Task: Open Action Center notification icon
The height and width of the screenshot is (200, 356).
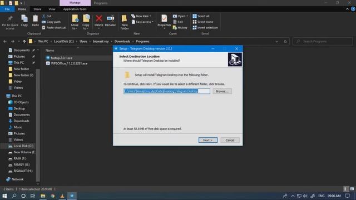Action: 347,196
